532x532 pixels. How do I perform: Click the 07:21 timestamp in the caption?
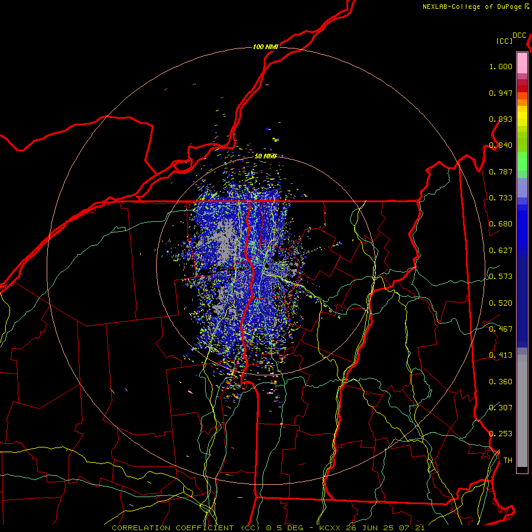click(x=411, y=528)
